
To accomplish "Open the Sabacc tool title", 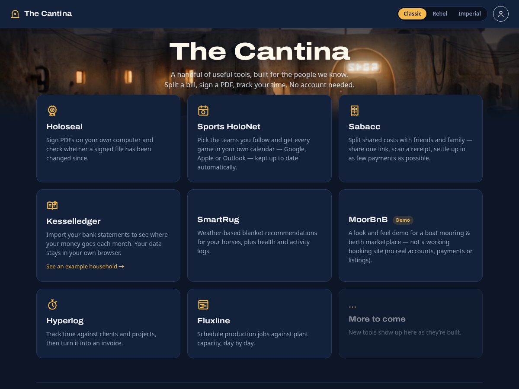I will 365,127.
